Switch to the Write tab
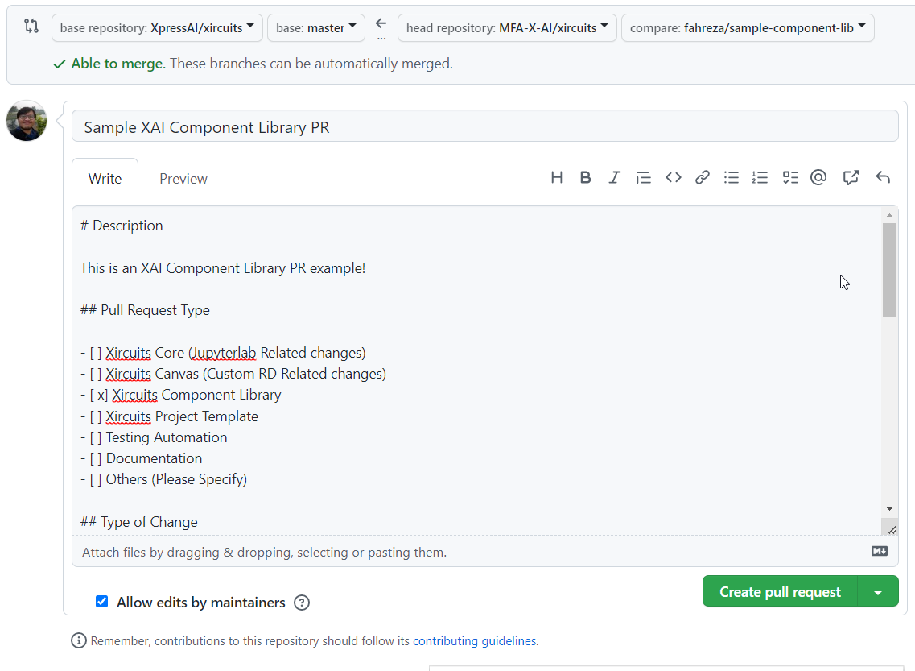 [x=105, y=179]
